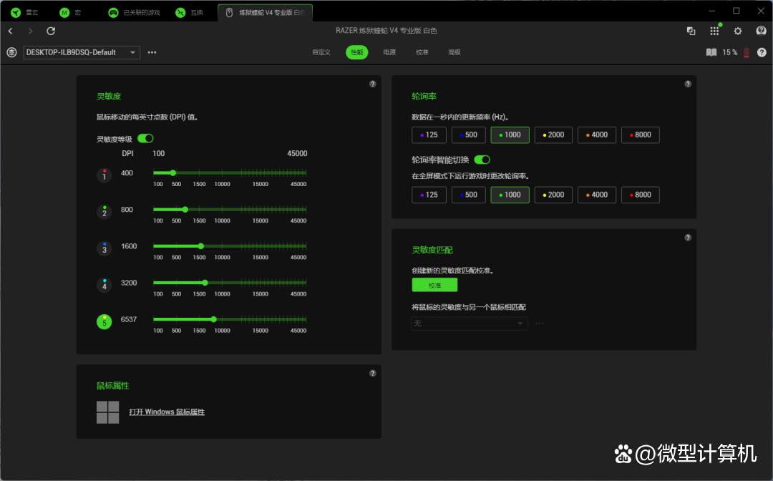The image size is (773, 481).
Task: Click the DPI stage 1 slider handle
Action: (173, 173)
